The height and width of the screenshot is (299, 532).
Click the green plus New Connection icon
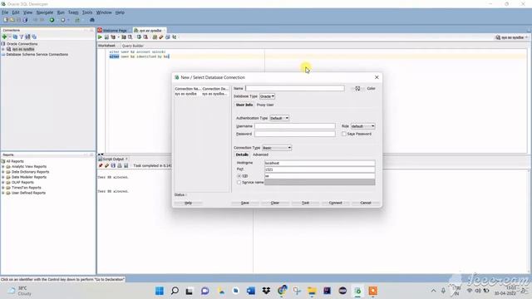(x=4, y=37)
